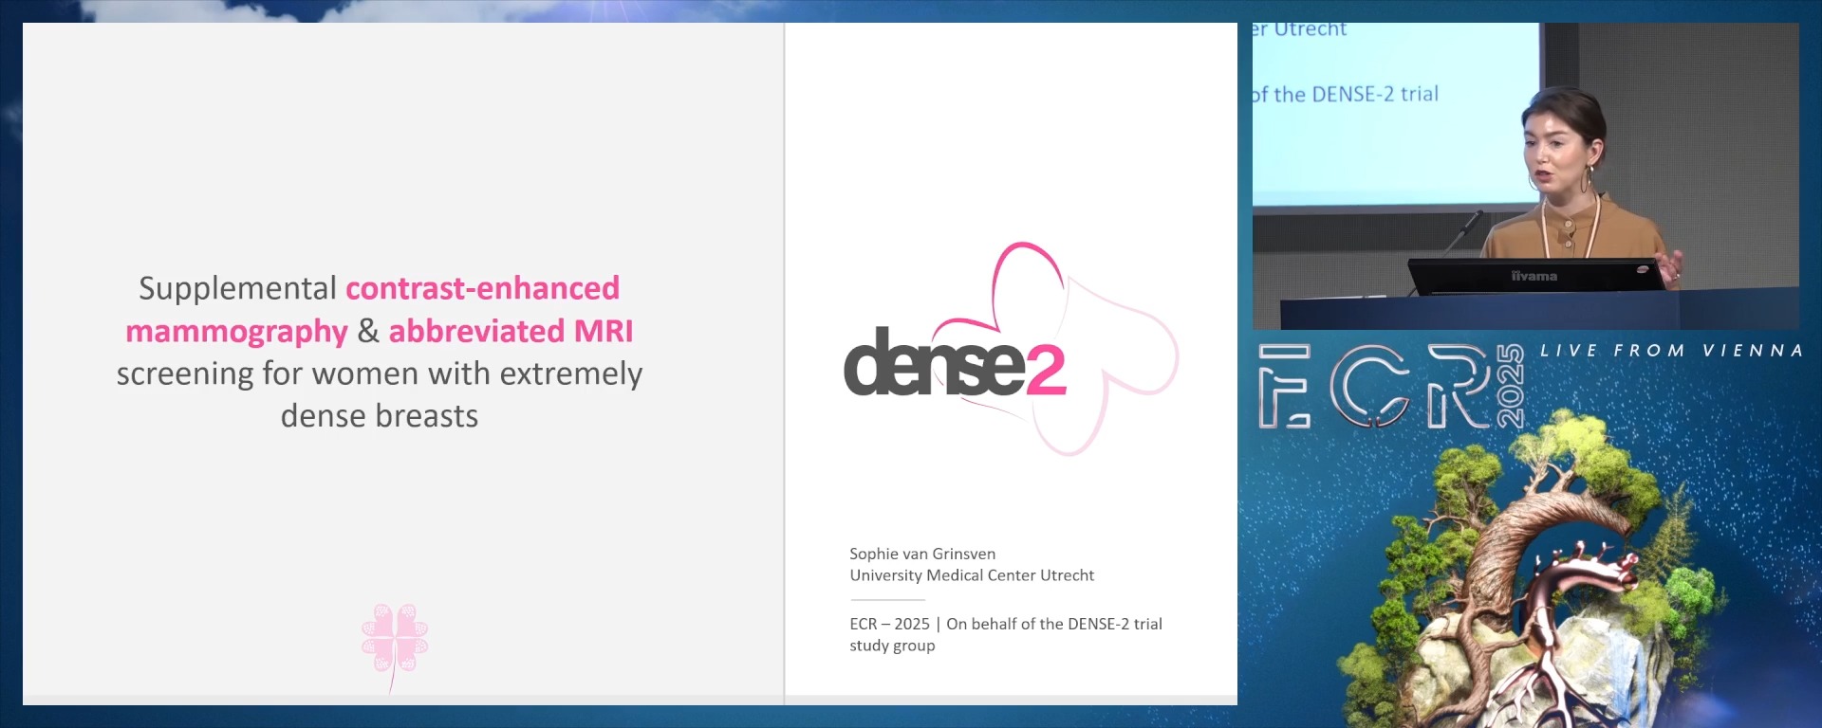The width and height of the screenshot is (1822, 728).
Task: Click the 'dense breasts' title line
Action: pos(380,416)
